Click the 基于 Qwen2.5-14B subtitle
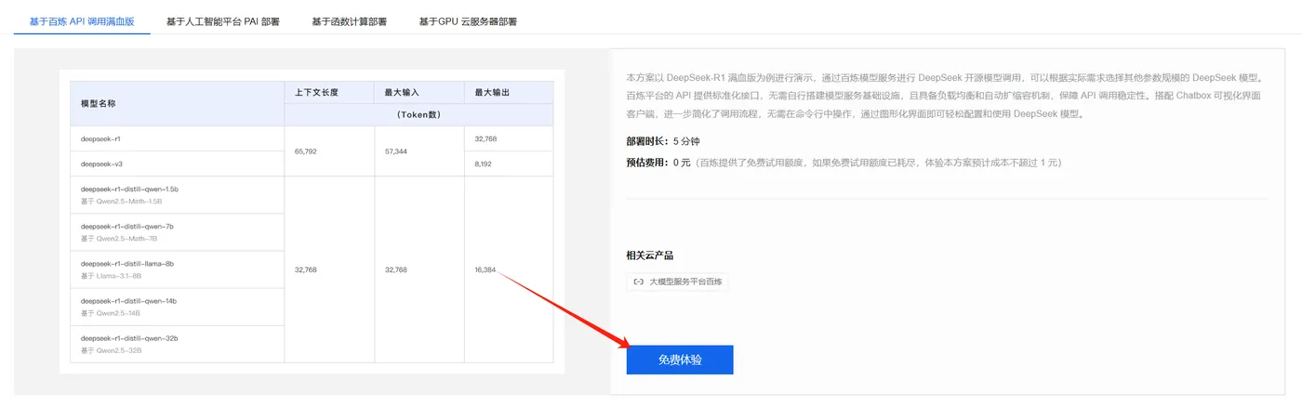 tap(112, 313)
